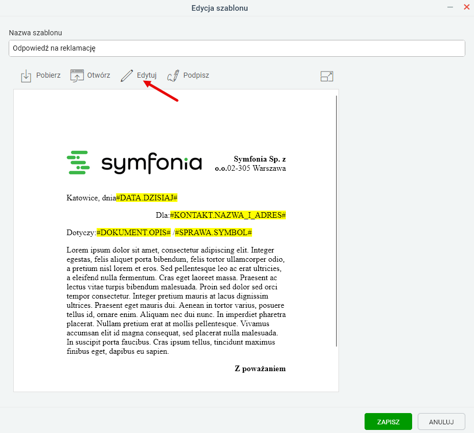Minimize the Edycja szablonu window
The height and width of the screenshot is (433, 474).
(x=450, y=7)
